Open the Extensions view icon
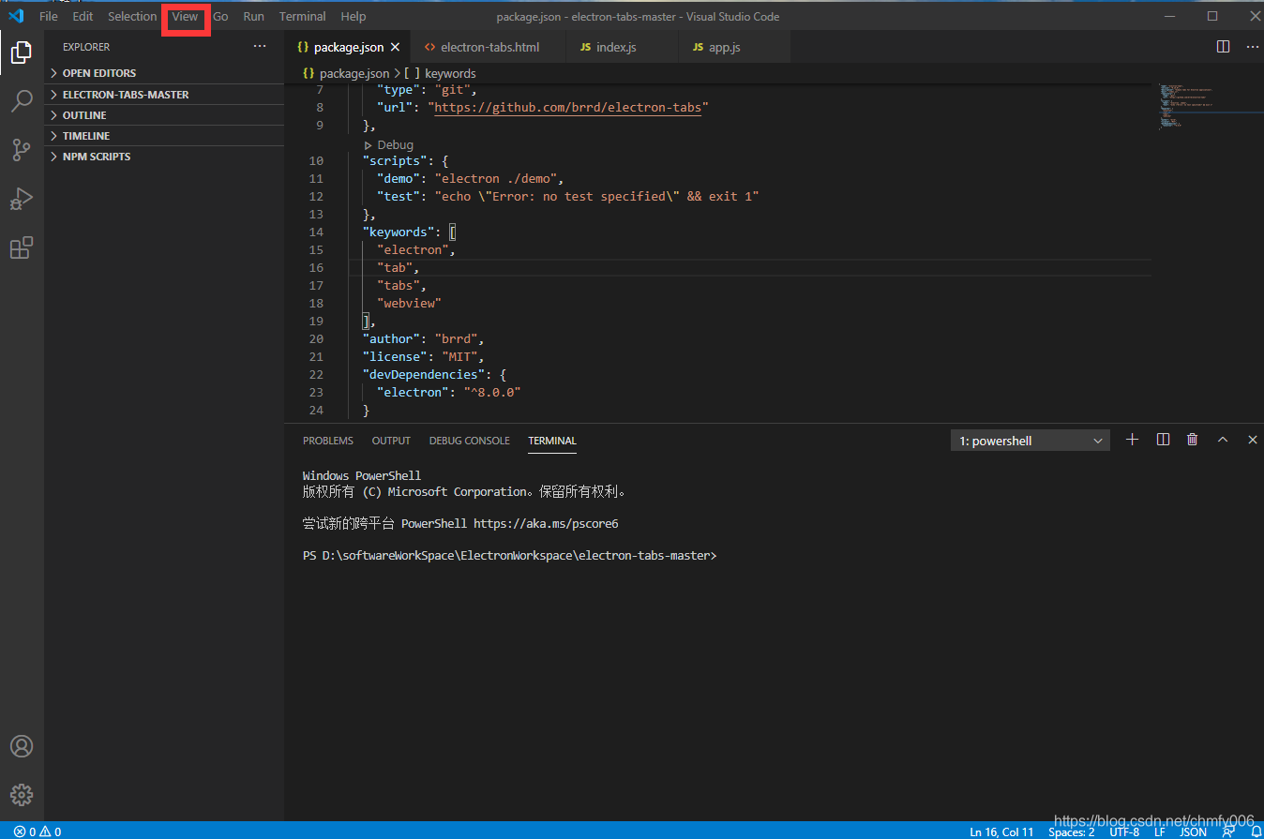 (x=22, y=247)
